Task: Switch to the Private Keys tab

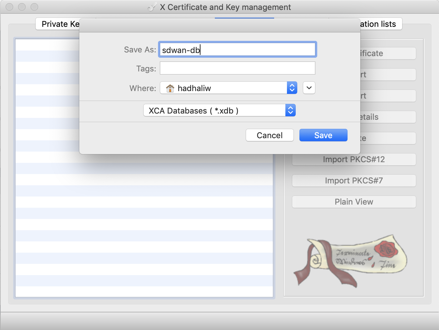Action: 59,24
